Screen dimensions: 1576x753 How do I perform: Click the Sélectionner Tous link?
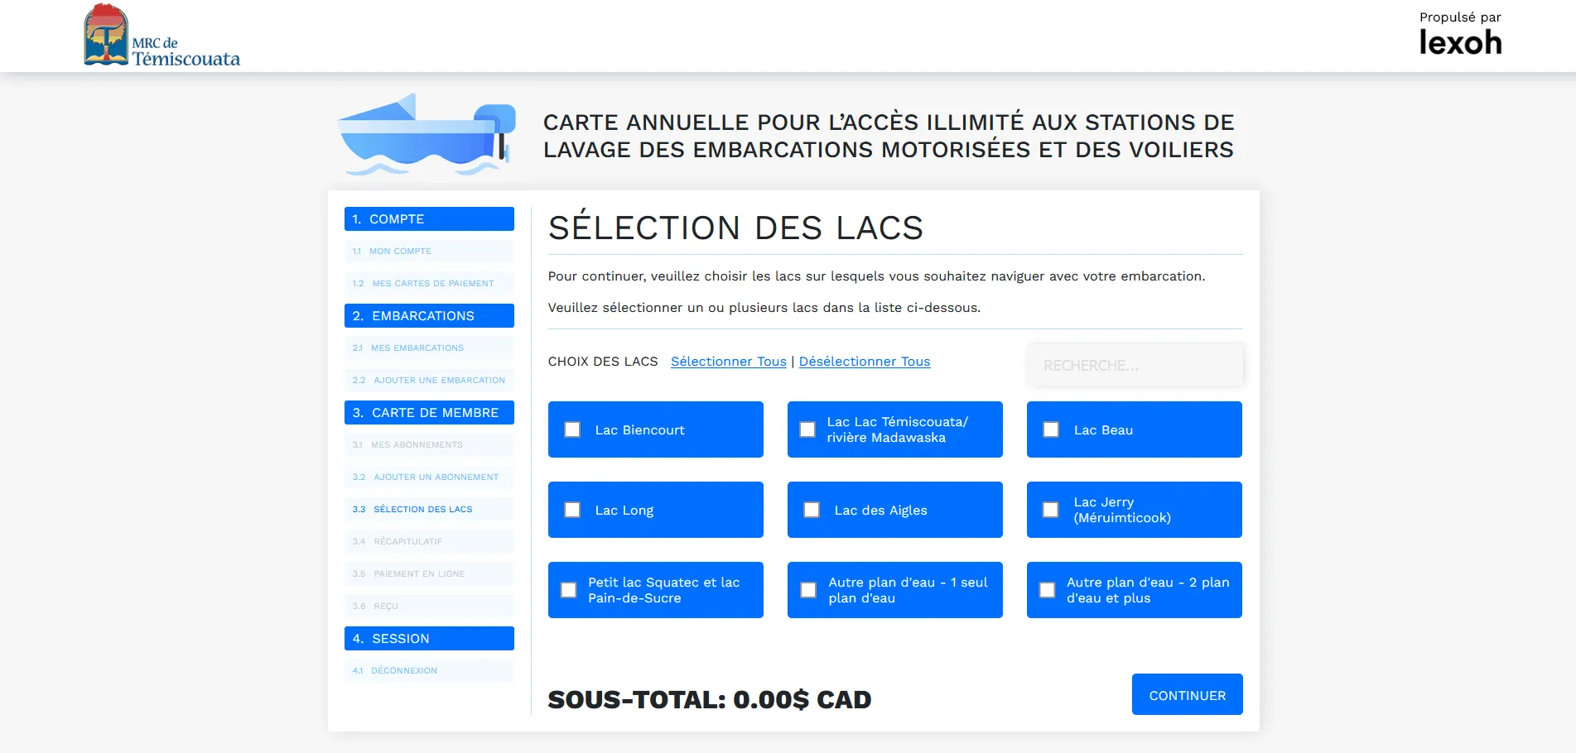728,362
